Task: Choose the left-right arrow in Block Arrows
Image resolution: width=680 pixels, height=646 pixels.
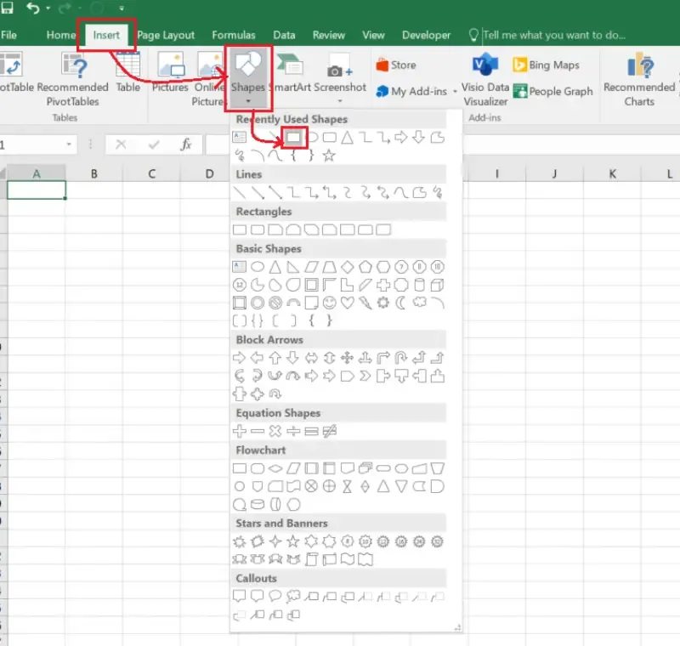Action: 311,358
